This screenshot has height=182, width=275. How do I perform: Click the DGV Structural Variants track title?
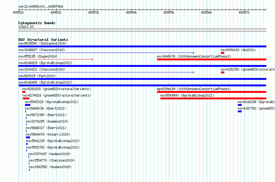(43, 40)
